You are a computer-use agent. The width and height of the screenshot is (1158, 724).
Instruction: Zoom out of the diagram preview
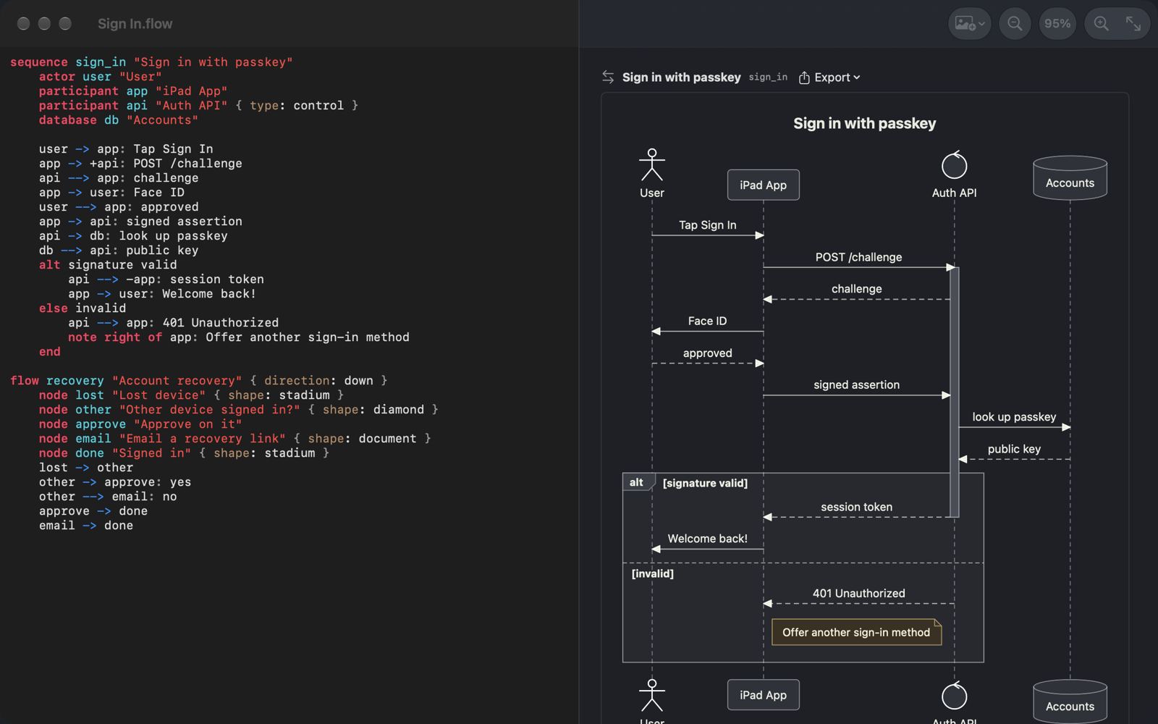(1015, 24)
